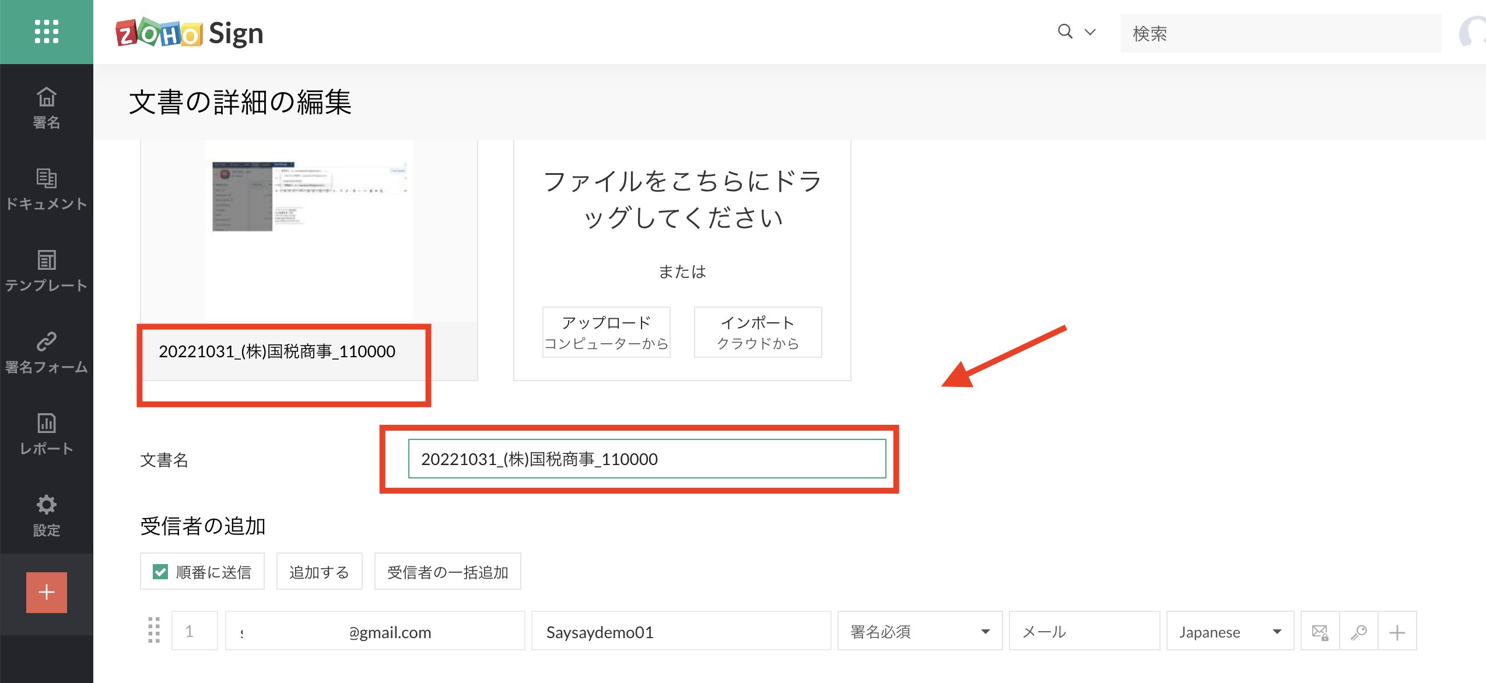Open 設定 settings in sidebar

pos(46,516)
